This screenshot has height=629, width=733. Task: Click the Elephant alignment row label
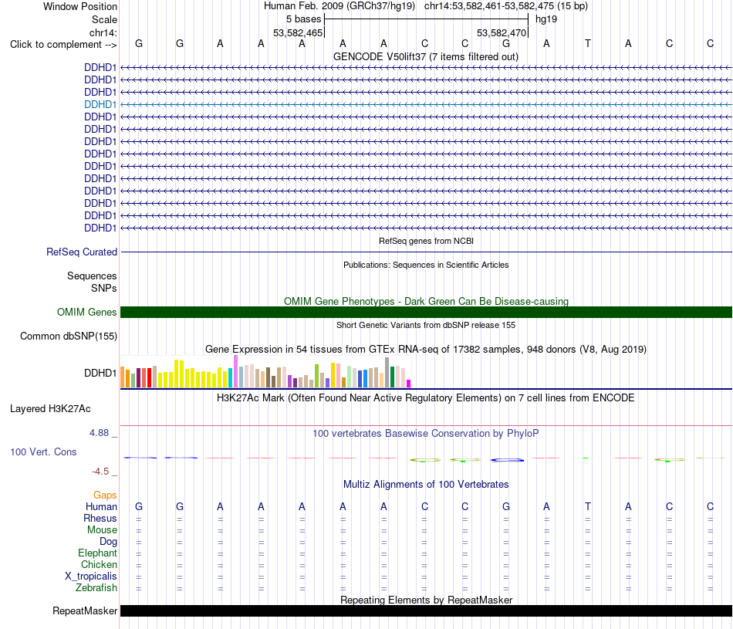(x=97, y=553)
